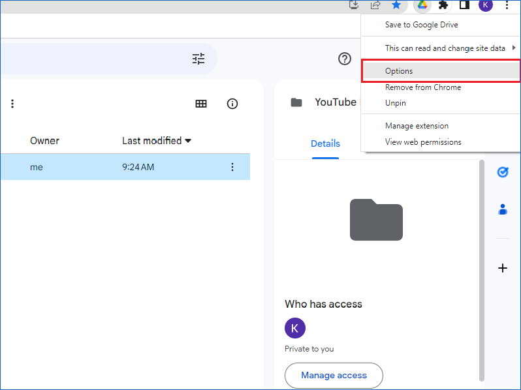
Task: Expand This can read and change site data
Action: click(440, 48)
